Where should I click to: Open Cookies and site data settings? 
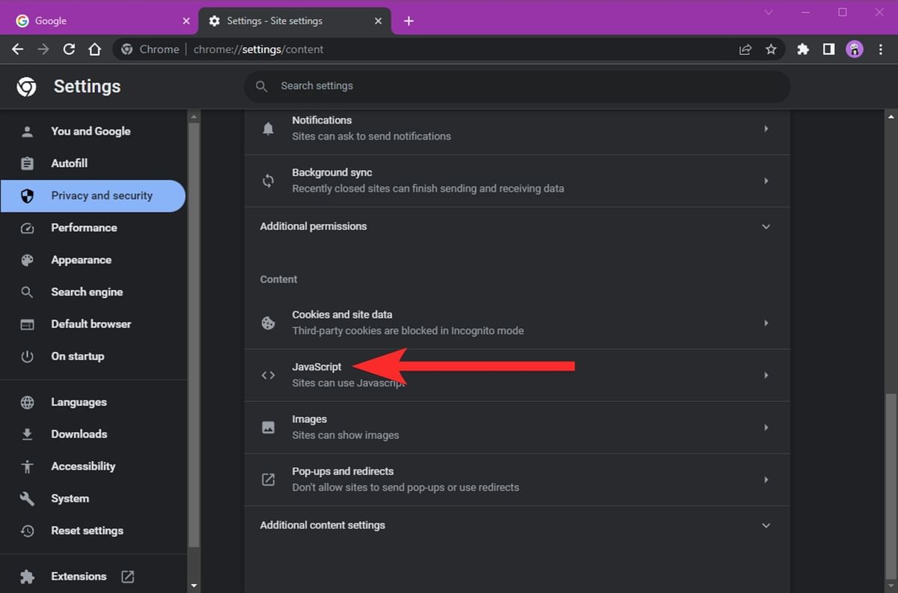516,323
